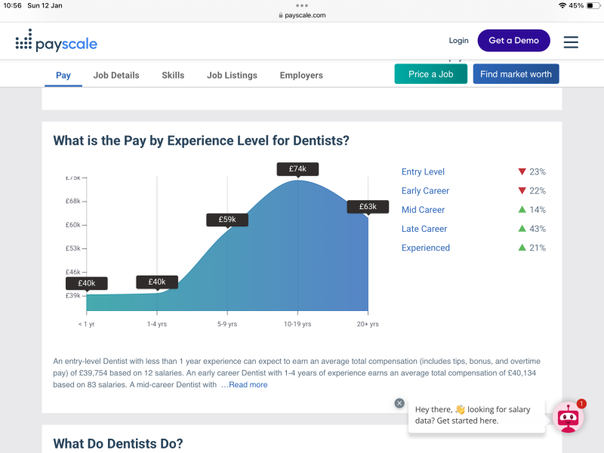Click the Price a Job button

(430, 74)
